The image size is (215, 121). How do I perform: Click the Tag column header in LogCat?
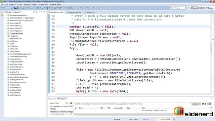pyautogui.click(x=128, y=108)
